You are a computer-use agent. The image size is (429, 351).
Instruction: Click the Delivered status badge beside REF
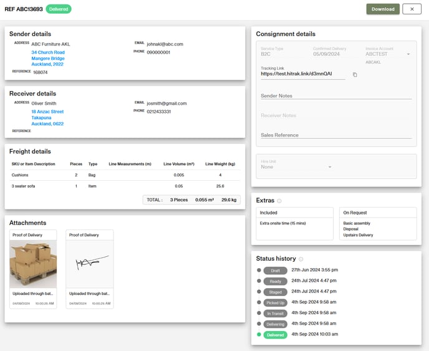coord(59,9)
